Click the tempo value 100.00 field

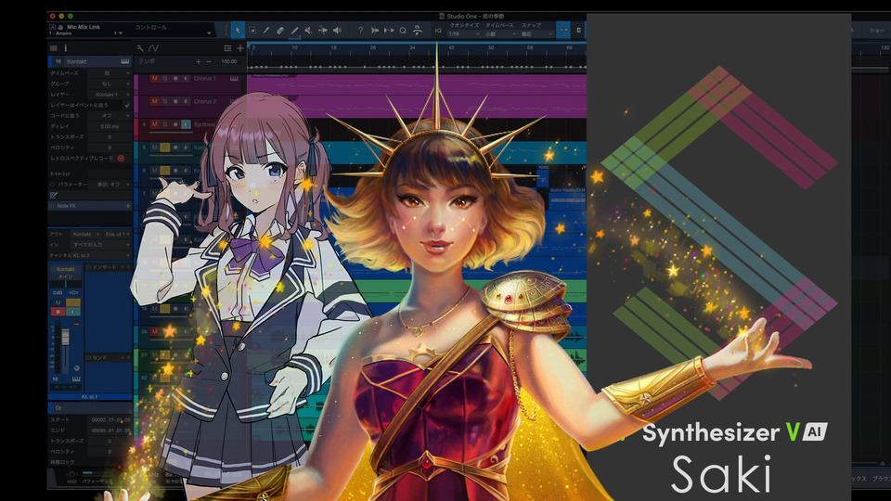(229, 61)
